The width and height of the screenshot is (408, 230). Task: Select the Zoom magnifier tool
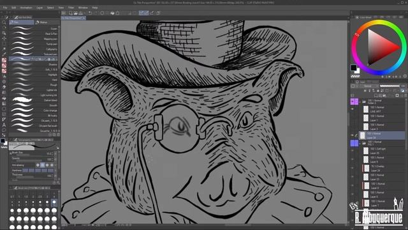4,22
